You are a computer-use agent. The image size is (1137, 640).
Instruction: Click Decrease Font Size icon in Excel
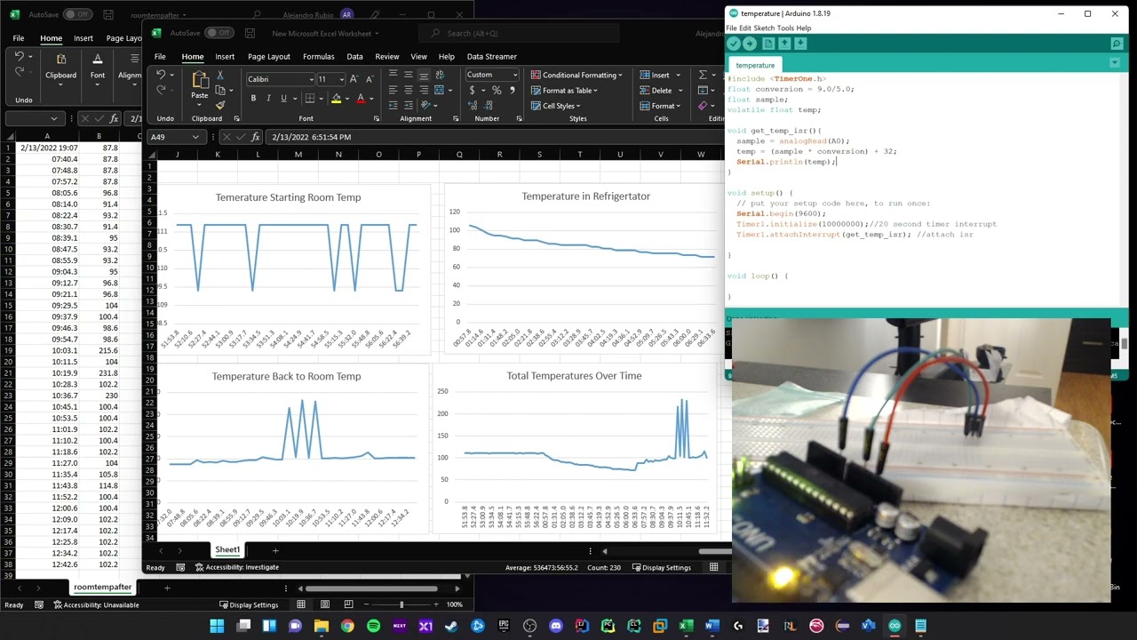370,79
